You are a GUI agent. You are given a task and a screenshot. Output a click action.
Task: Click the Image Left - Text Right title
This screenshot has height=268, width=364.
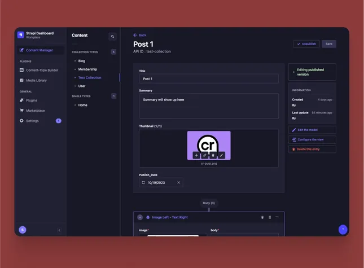[170, 217]
